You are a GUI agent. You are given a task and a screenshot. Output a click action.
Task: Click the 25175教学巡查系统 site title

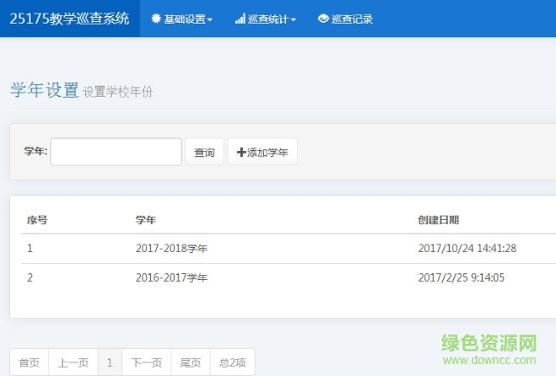click(x=70, y=19)
